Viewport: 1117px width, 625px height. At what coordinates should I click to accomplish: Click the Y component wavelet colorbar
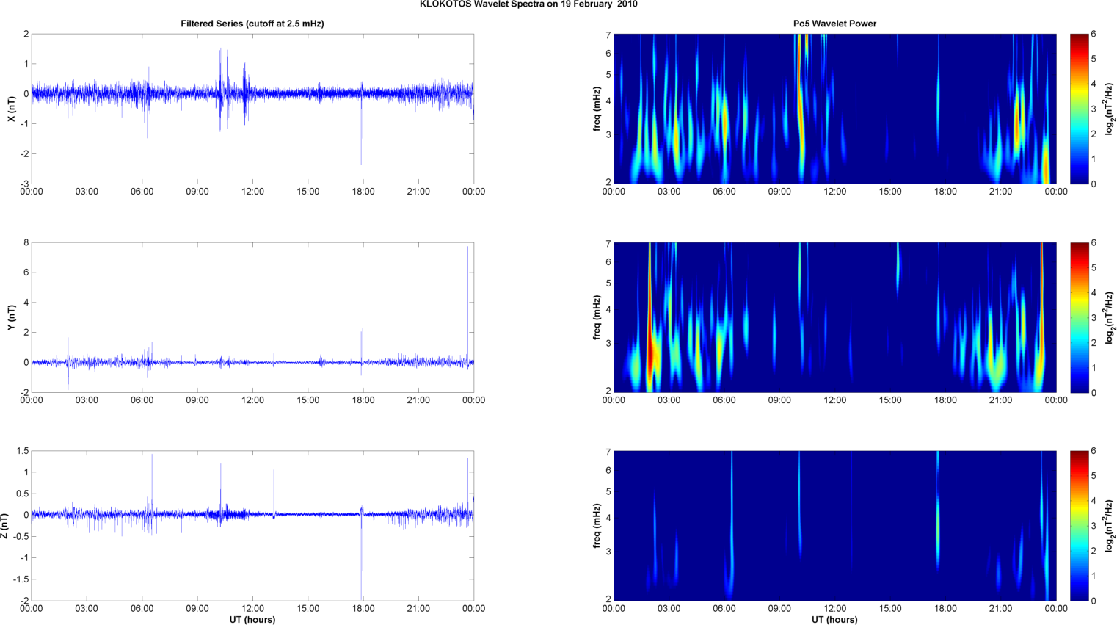pos(1079,317)
